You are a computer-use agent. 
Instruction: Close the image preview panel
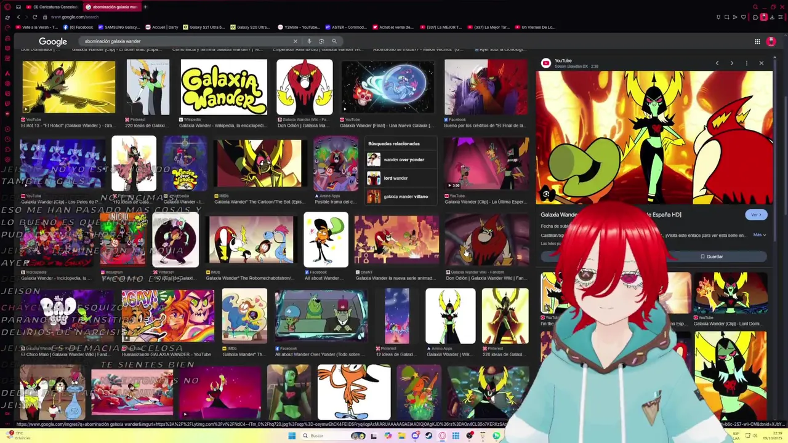tap(762, 63)
